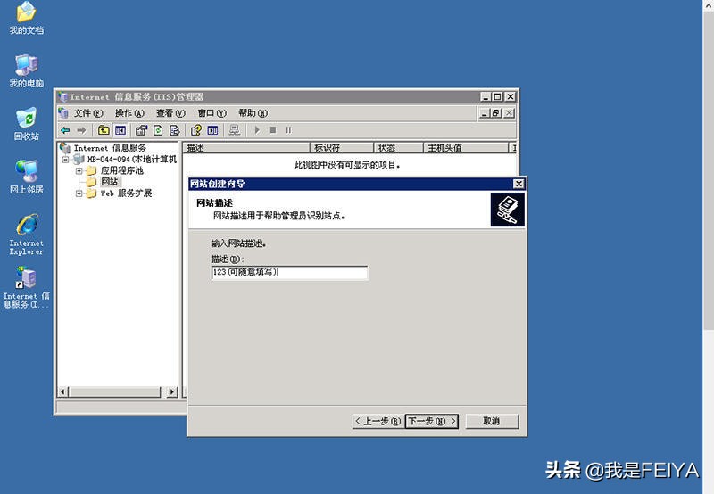Click the Pause item toolbar icon
Screen dimensions: 714x494
click(288, 130)
